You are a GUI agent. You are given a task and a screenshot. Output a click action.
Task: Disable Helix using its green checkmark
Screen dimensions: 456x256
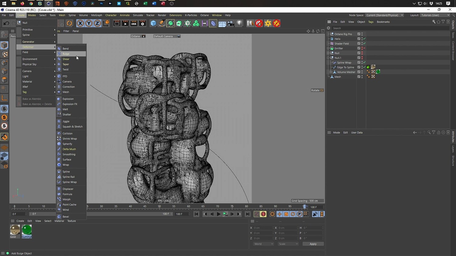364,39
